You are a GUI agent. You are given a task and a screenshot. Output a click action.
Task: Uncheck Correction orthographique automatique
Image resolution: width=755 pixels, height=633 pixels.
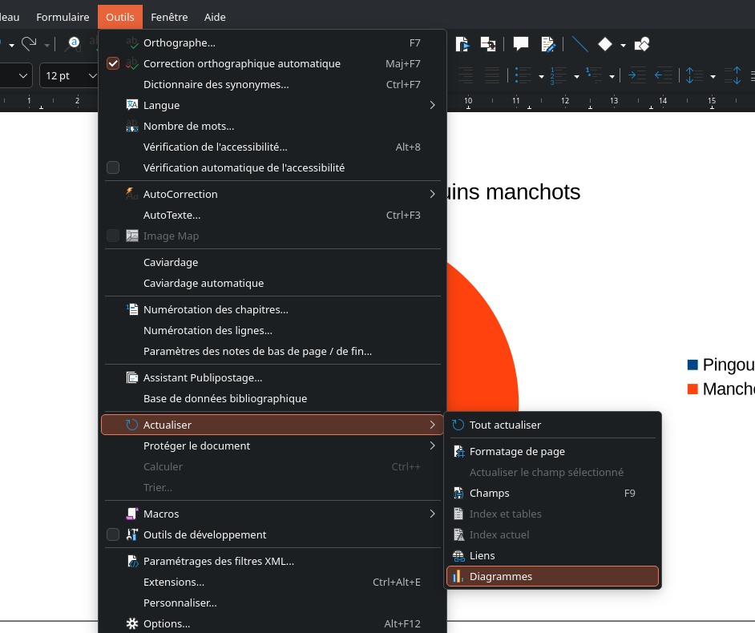pos(113,63)
